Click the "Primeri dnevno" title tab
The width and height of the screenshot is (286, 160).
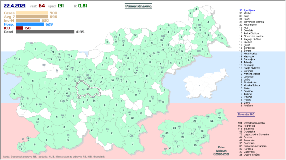tap(138, 6)
